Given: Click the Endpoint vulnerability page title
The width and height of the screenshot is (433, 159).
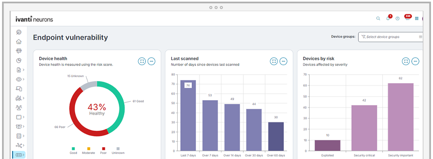Looking at the screenshot, I should point(70,38).
